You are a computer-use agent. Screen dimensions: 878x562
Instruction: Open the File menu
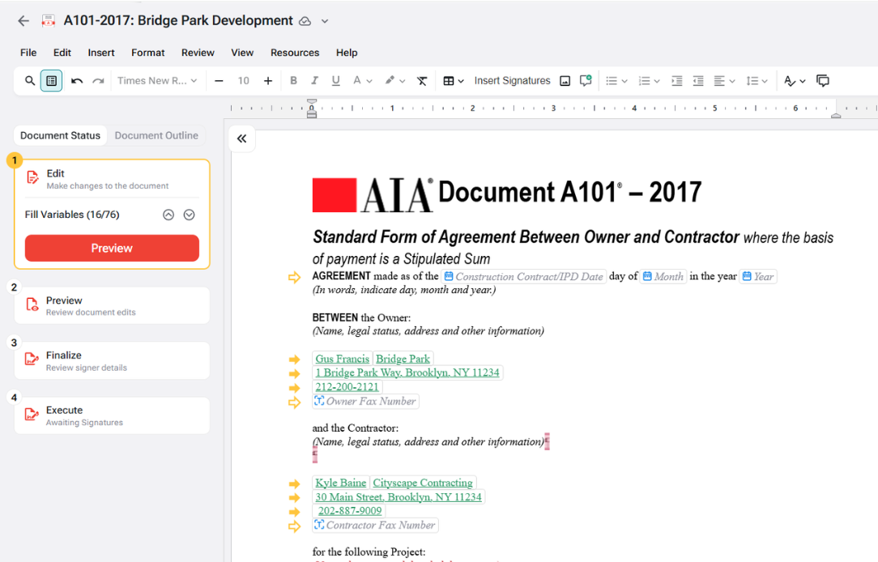click(x=28, y=53)
